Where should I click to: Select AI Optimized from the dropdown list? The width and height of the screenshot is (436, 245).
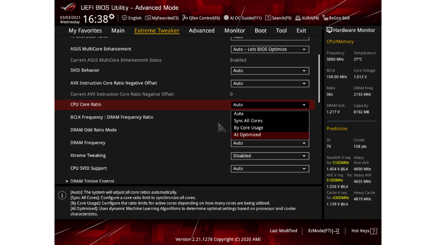click(247, 135)
